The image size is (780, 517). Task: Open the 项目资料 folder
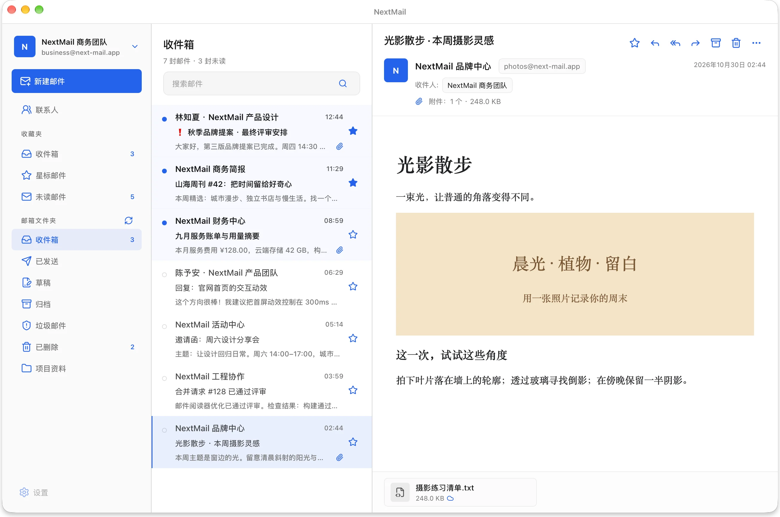[x=77, y=368]
